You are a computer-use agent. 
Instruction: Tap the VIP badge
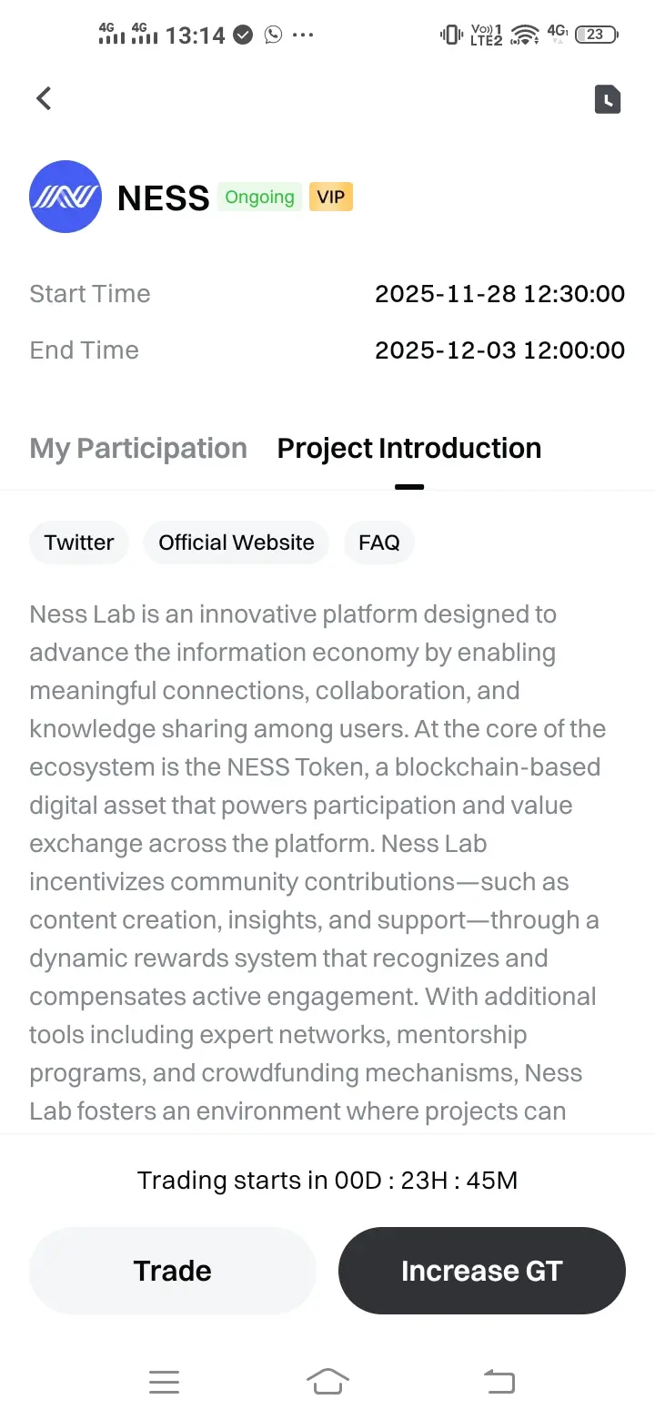click(330, 198)
